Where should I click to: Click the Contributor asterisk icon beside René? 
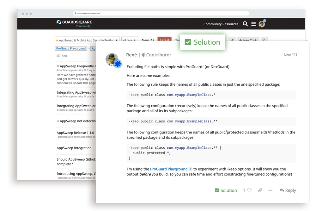(143, 55)
